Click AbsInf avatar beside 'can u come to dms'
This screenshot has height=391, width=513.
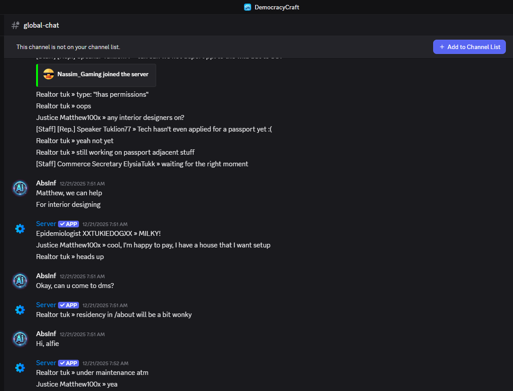pyautogui.click(x=20, y=280)
